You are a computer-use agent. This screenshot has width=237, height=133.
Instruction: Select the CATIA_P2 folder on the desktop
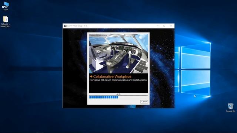6,22
